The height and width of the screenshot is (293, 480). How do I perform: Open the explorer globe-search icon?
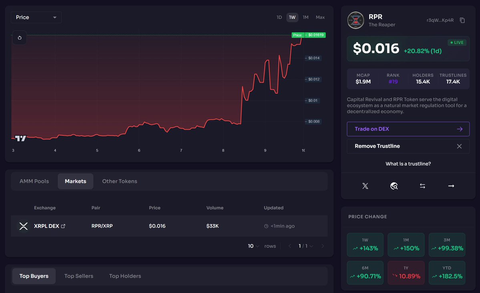coord(394,186)
